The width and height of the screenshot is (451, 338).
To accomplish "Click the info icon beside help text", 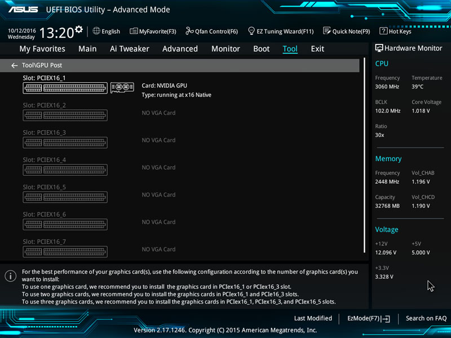I will pos(10,275).
